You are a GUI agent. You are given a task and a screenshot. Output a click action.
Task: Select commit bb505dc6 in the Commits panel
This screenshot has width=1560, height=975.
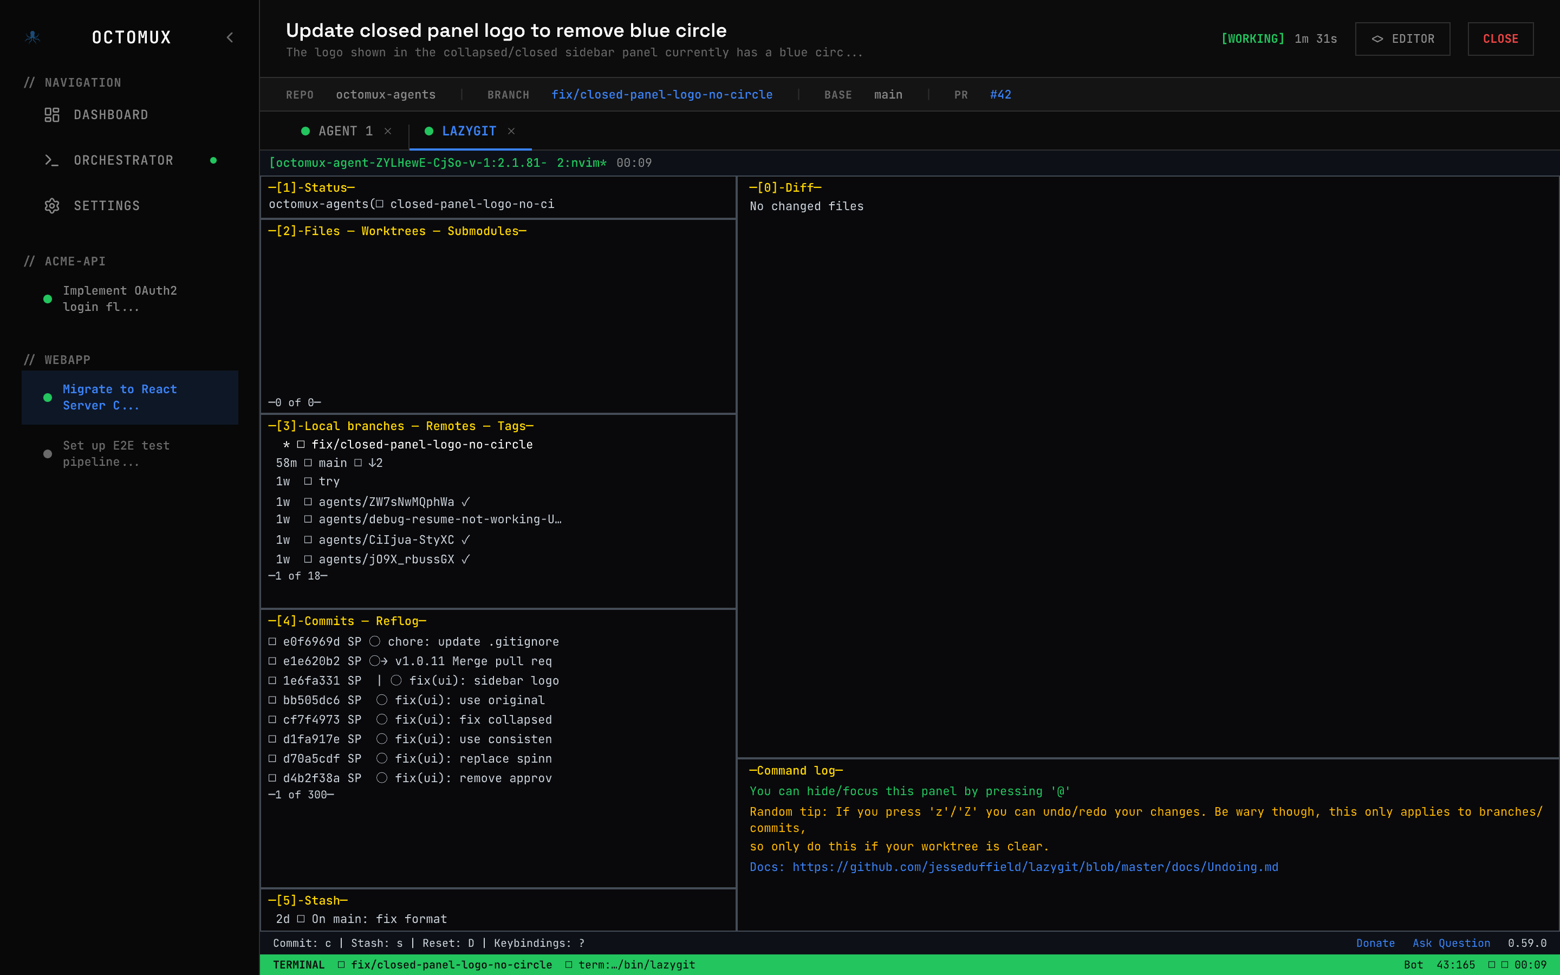414,700
